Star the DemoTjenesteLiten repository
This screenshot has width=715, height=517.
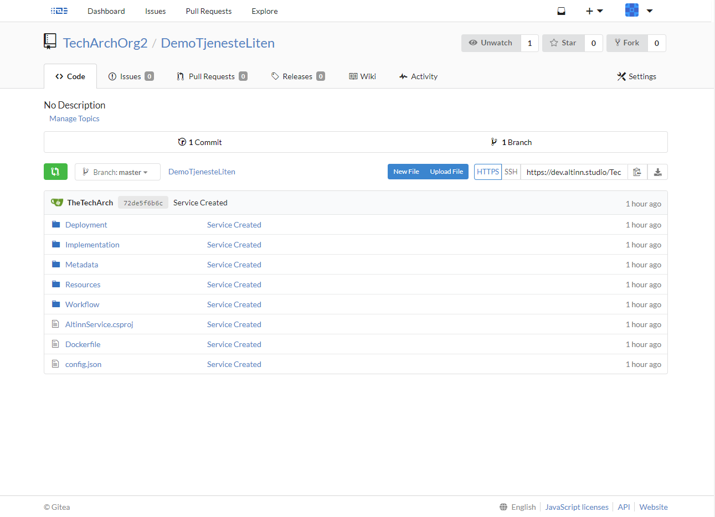point(563,43)
